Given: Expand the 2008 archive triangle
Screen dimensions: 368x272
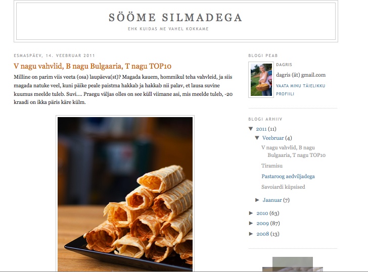Looking at the screenshot, I should coord(251,234).
